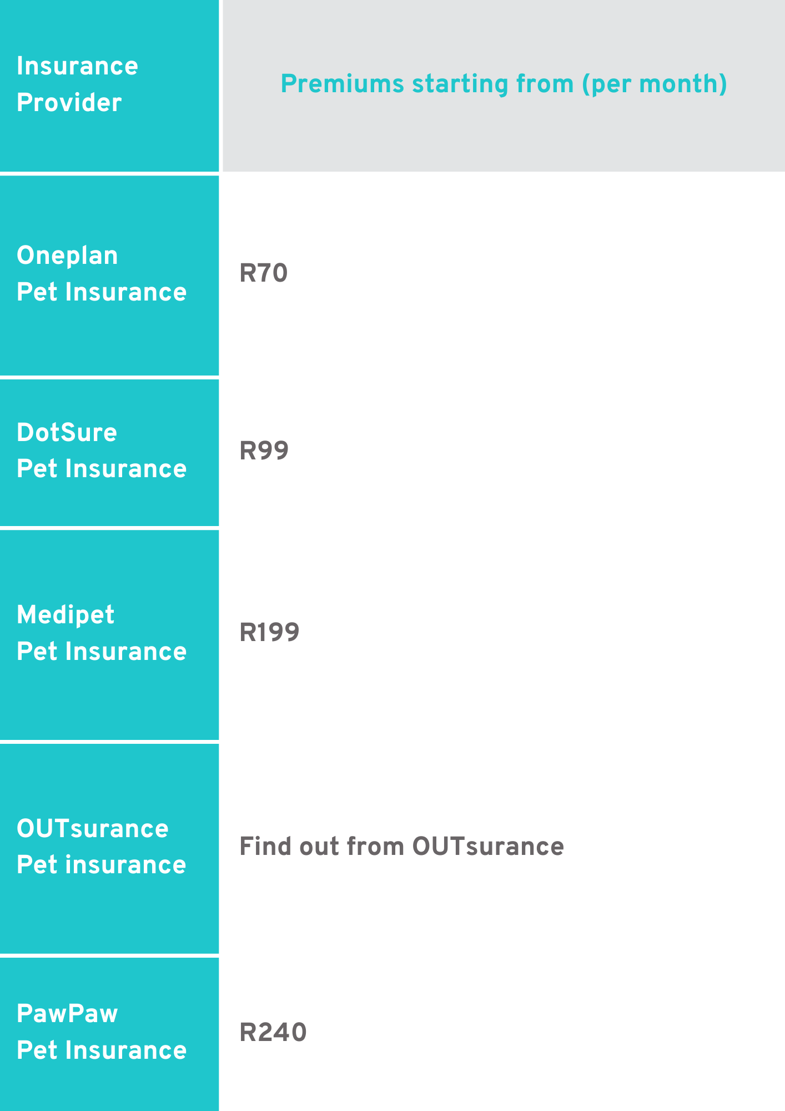Click the word OUTsurance in teal cell
The image size is (785, 1111).
coord(92,829)
